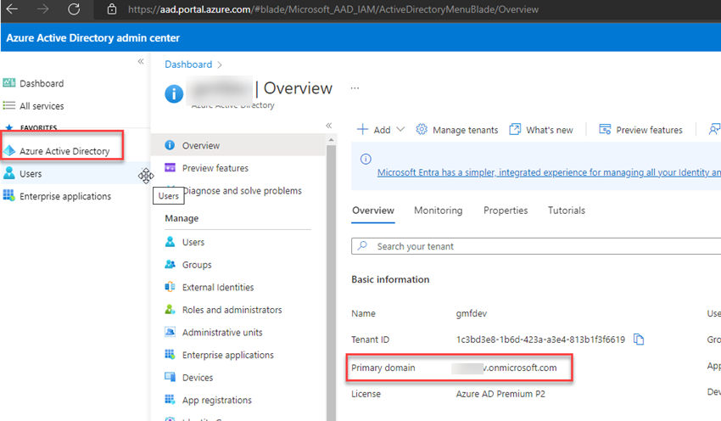Click the feedback person icon at toolbar edge
This screenshot has height=421, width=721.
click(714, 129)
